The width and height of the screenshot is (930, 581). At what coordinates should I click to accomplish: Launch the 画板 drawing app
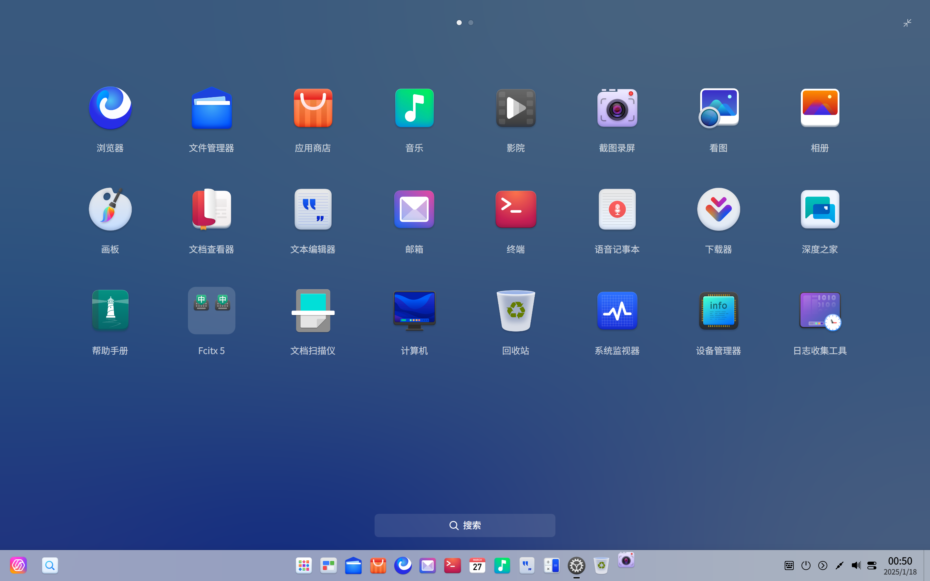110,209
